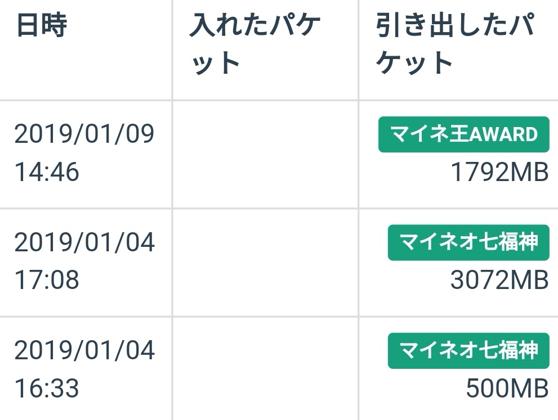Click divider between 日時 and 入れたパケット headers
This screenshot has height=420, width=558.
click(172, 49)
